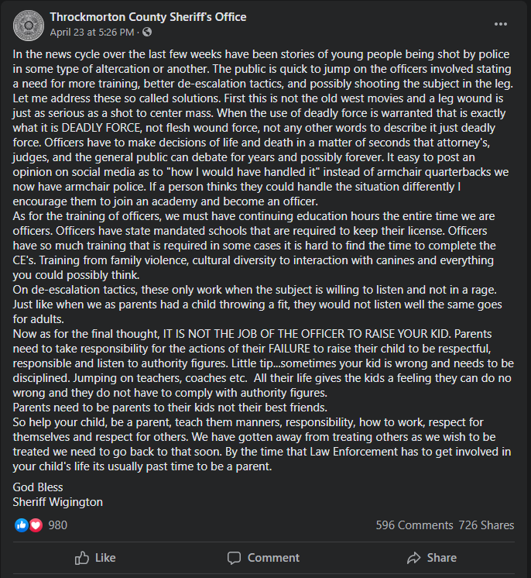
Task: Show the 726 Shares list
Action: (x=486, y=525)
